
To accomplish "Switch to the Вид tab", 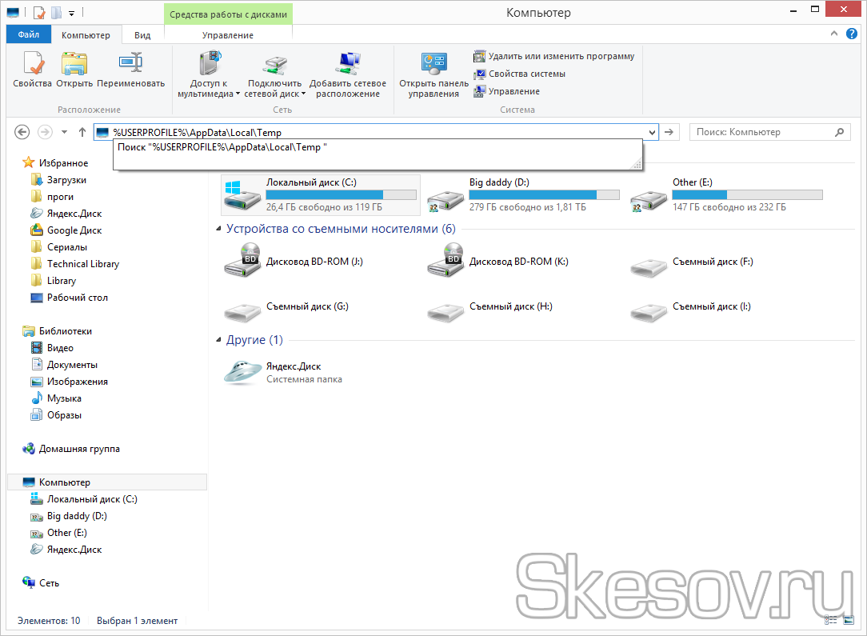I will point(142,34).
